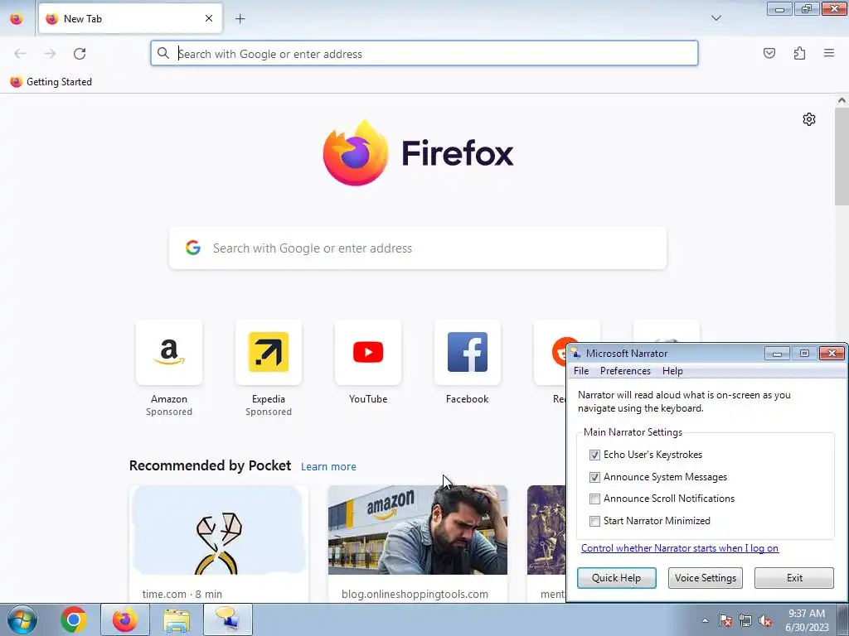Go forward with the forward arrow

(x=50, y=54)
